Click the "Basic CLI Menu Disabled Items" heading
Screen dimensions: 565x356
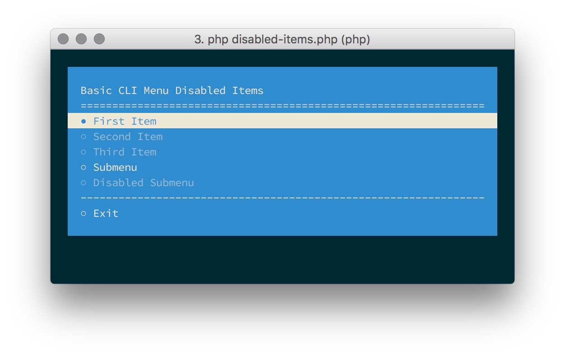[172, 90]
